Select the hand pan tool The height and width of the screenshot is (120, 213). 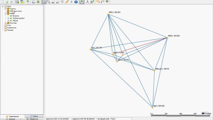(62, 2)
